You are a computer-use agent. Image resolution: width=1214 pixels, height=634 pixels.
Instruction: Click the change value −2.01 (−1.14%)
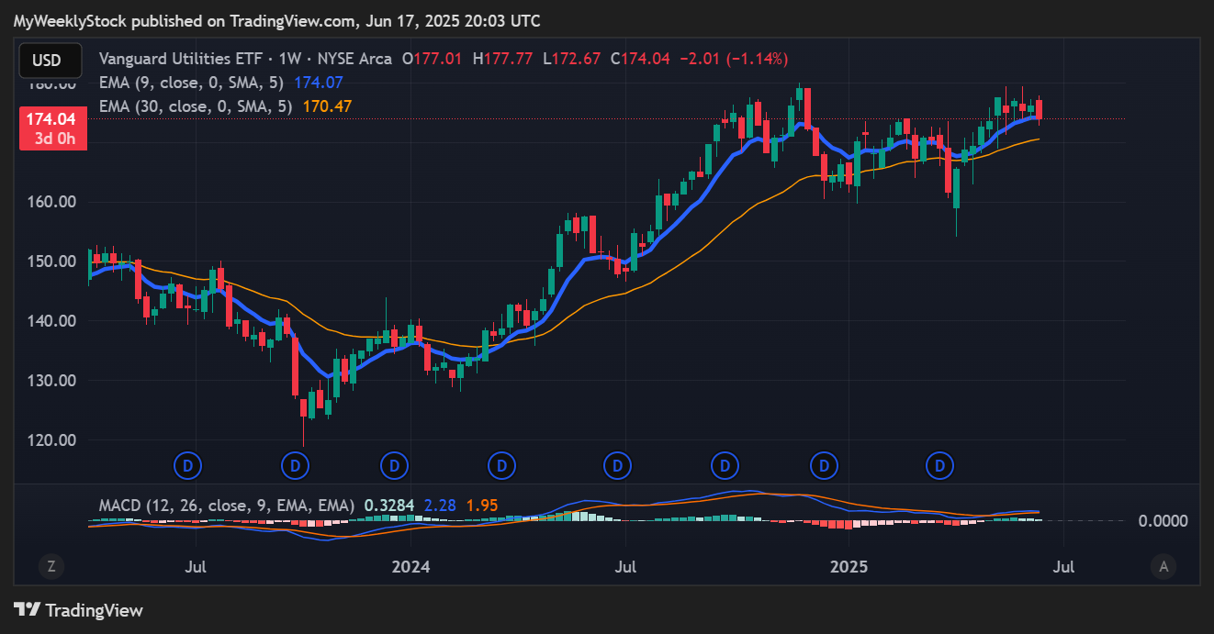pyautogui.click(x=734, y=59)
